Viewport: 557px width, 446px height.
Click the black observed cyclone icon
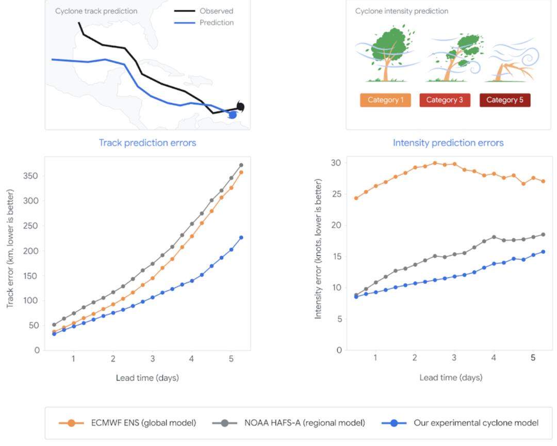pyautogui.click(x=240, y=106)
